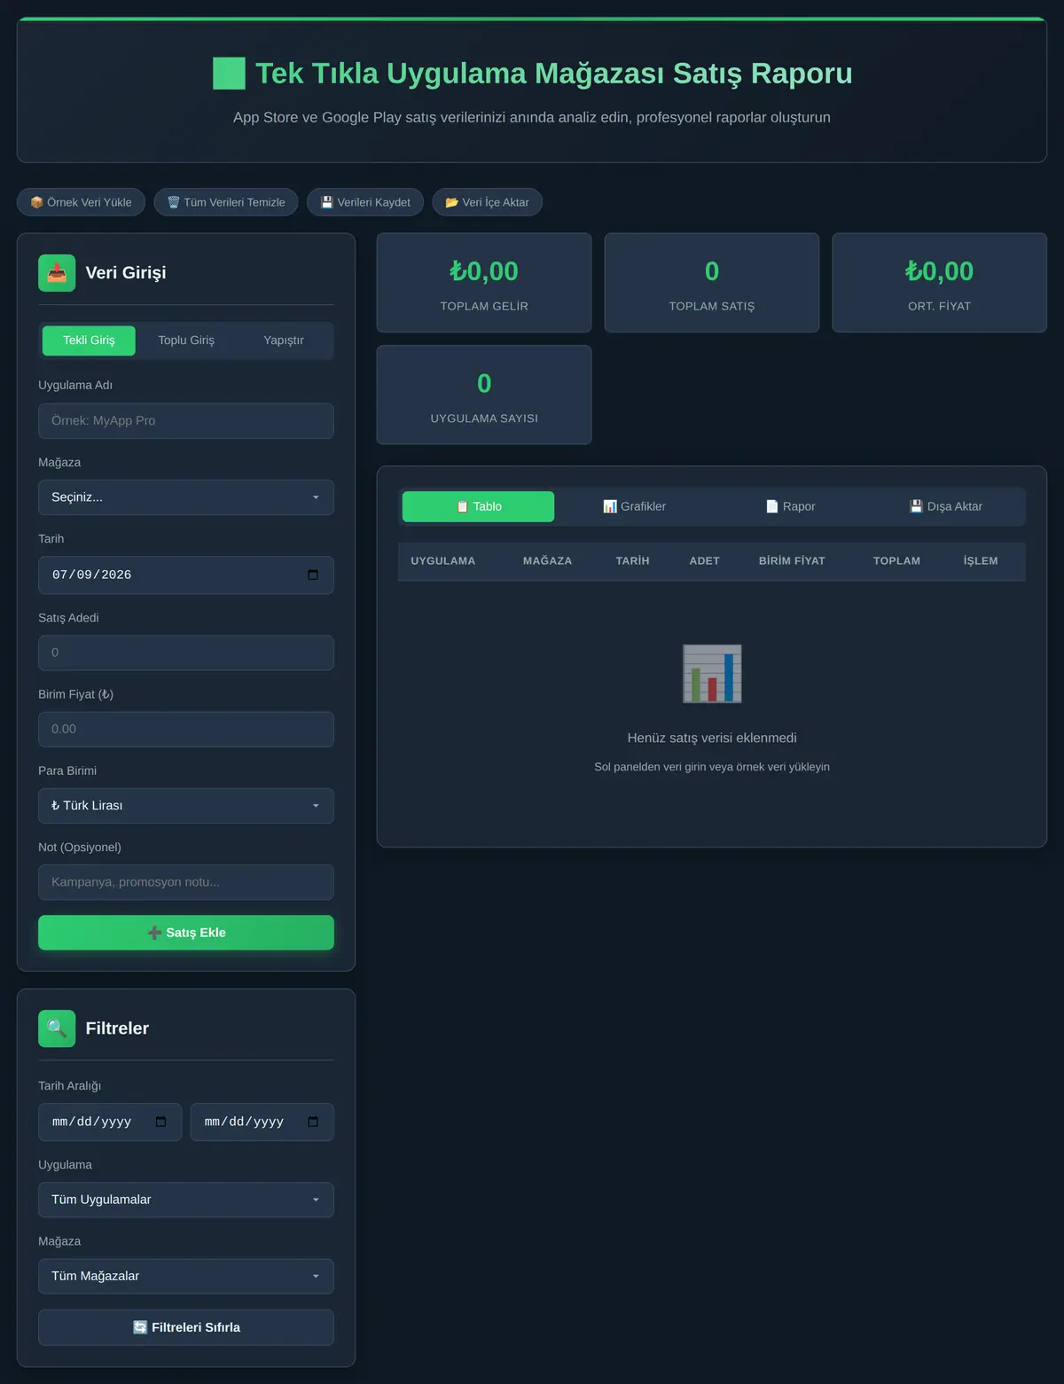Add the sale with Satış Ekle button
The height and width of the screenshot is (1384, 1064).
pyautogui.click(x=186, y=933)
